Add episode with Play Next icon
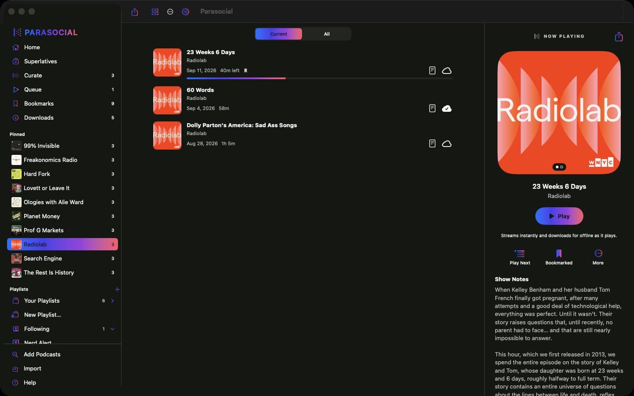Screen dimensions: 634x396 [520, 257]
